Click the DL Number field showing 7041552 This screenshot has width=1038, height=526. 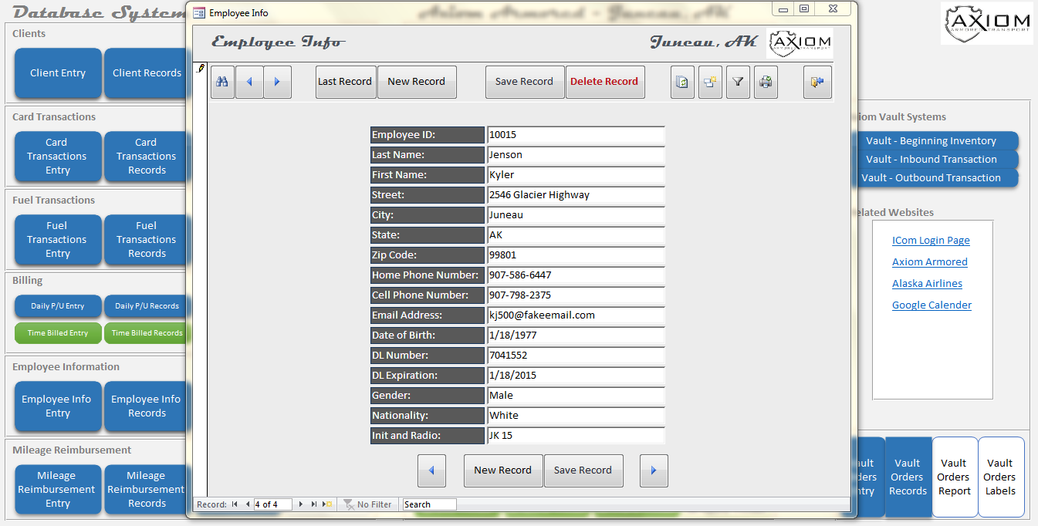point(576,356)
